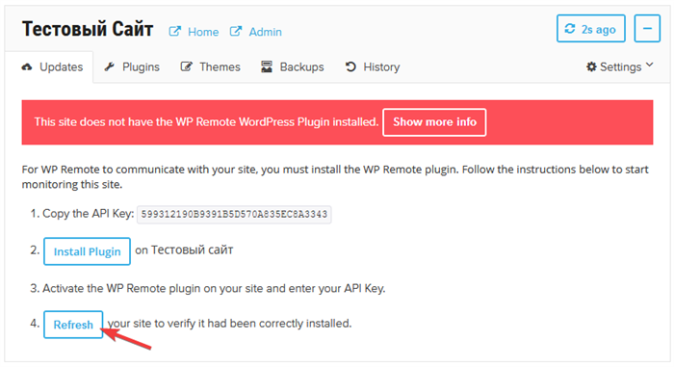Open the Admin external link
Viewport: 674px width, 367px height.
click(265, 32)
